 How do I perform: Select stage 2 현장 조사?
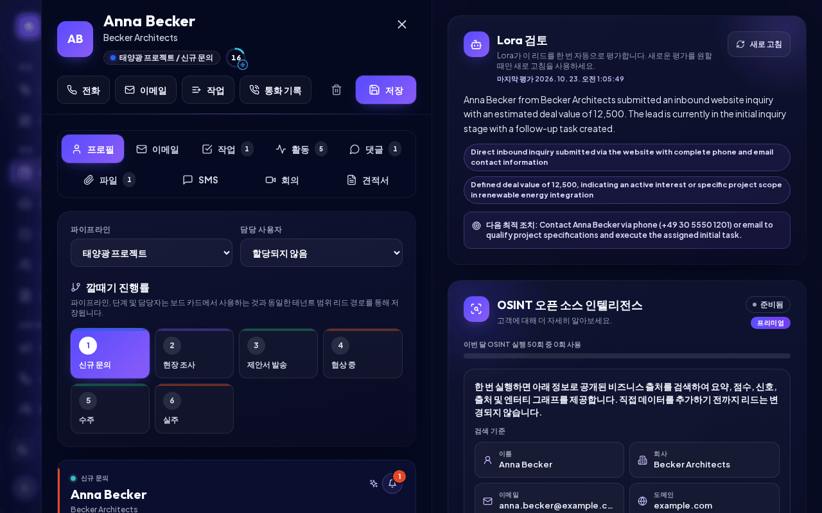[x=194, y=353]
